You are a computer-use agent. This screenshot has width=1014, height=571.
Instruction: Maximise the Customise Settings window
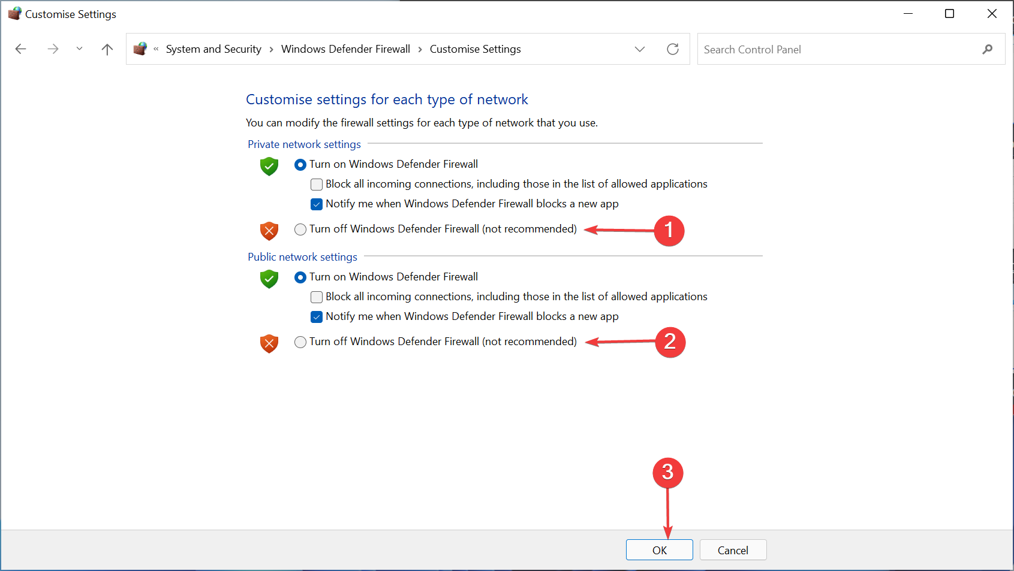949,13
